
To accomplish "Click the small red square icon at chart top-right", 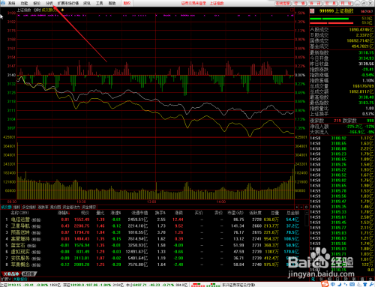I will 292,10.
